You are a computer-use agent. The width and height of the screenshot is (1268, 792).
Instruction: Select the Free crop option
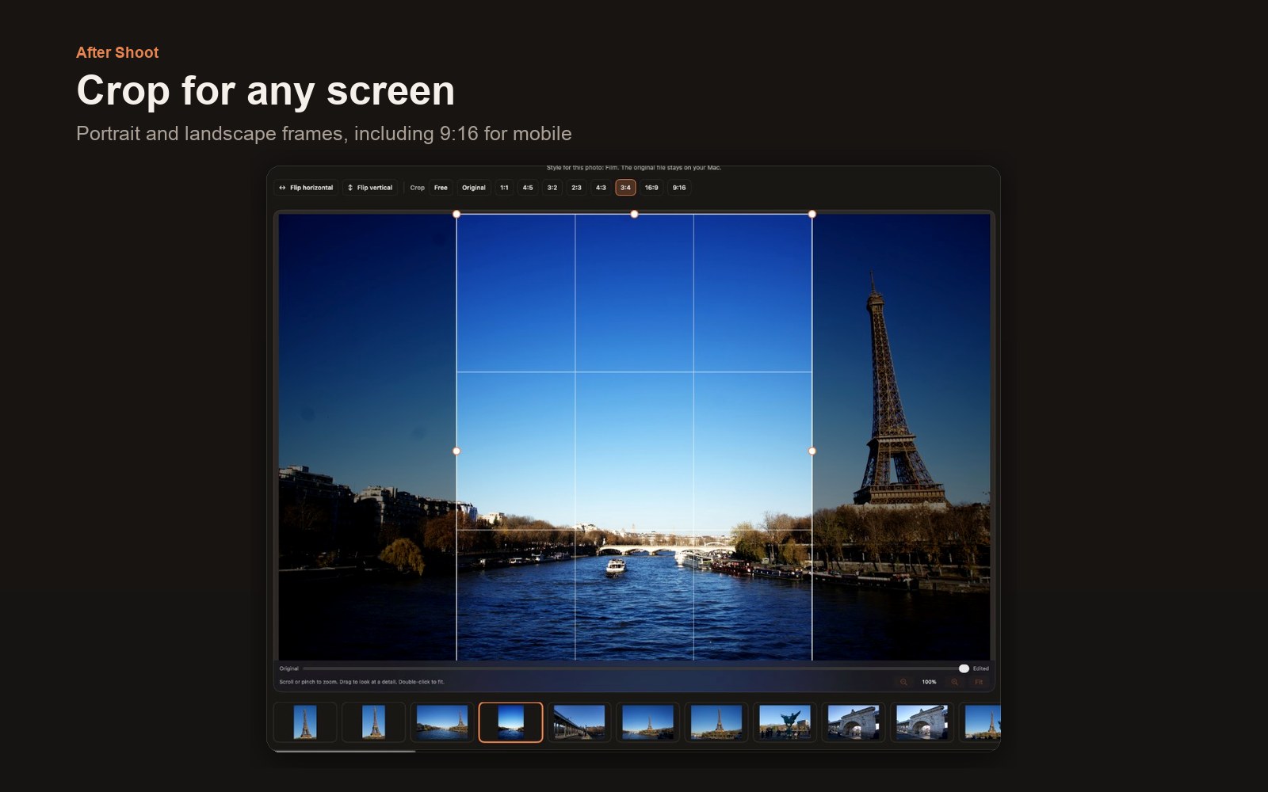[x=441, y=188]
